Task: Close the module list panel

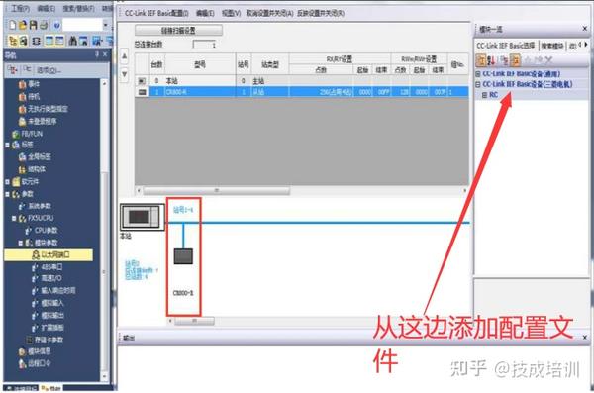Action: click(x=584, y=29)
